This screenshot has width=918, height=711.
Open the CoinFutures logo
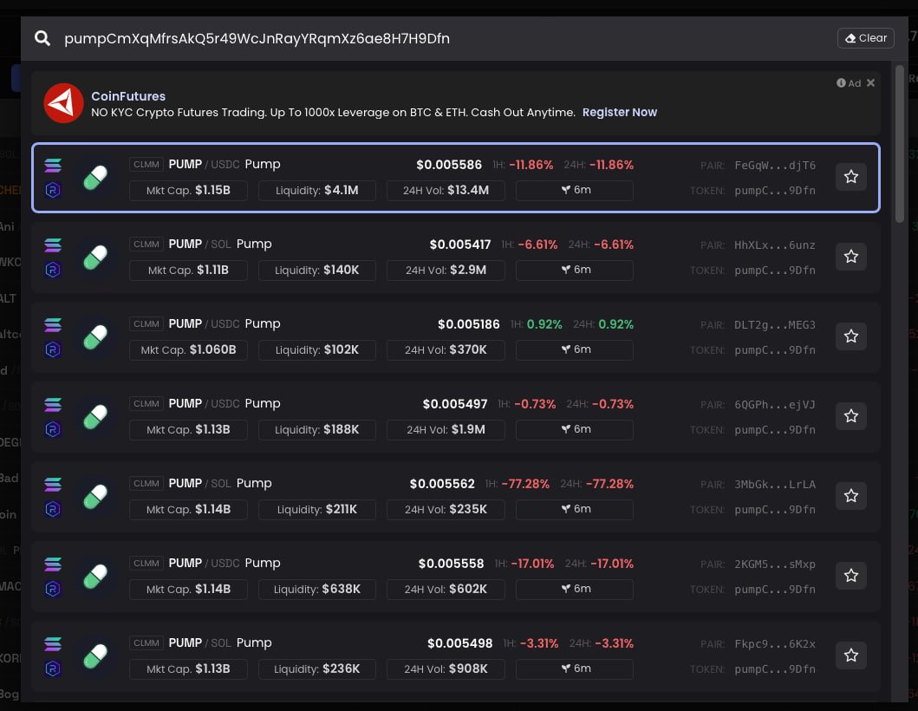(64, 103)
